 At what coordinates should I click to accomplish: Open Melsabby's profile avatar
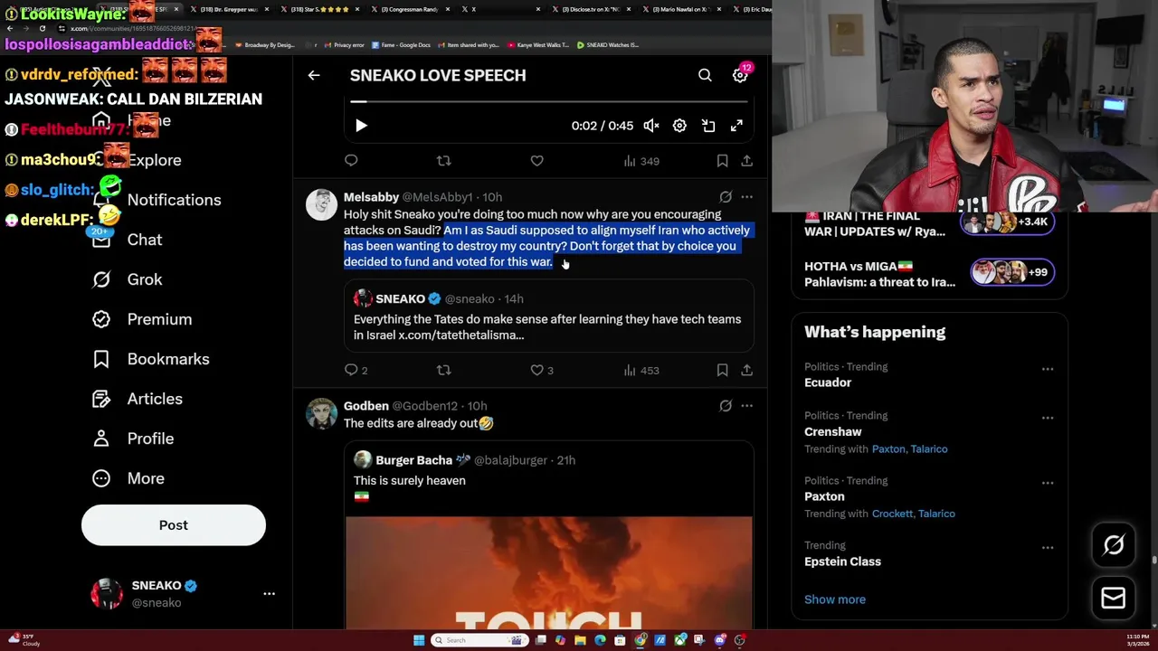[321, 204]
